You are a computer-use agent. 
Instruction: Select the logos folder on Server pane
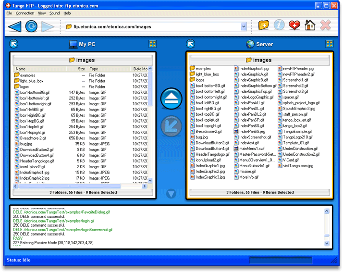pos(197,80)
